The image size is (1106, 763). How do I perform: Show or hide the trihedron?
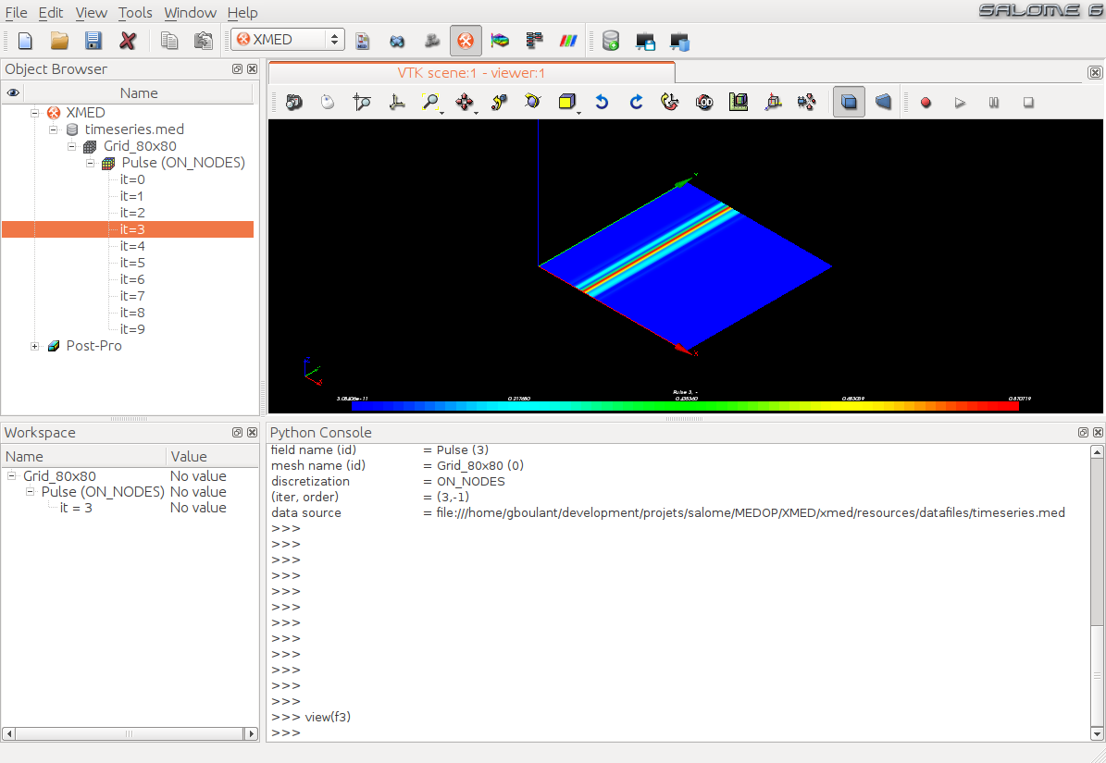(397, 102)
